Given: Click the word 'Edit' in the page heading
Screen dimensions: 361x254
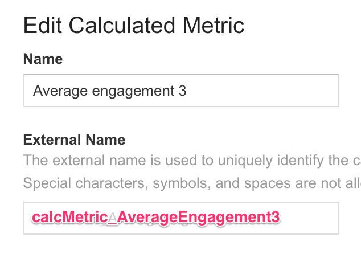Looking at the screenshot, I should pos(42,25).
